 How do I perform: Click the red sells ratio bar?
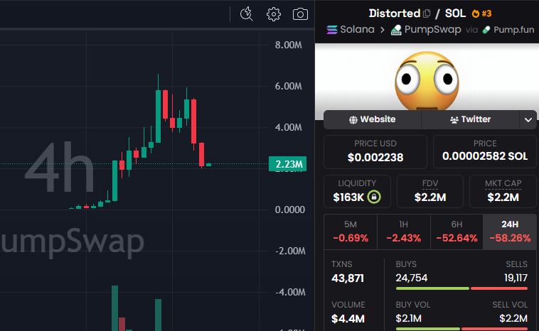499,288
